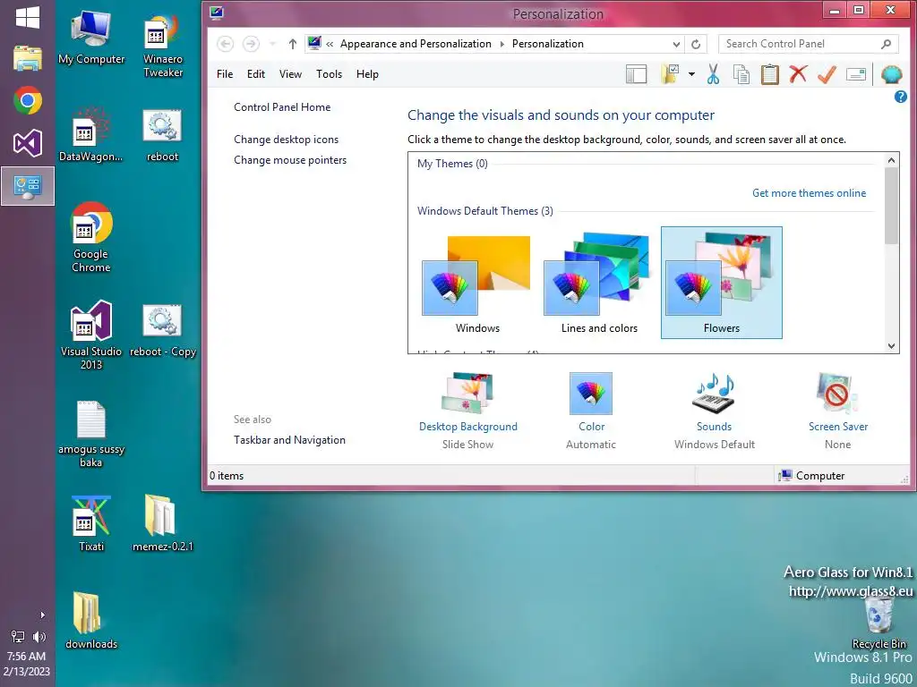Click the folder options toolbar icon
The height and width of the screenshot is (687, 917).
click(x=670, y=74)
